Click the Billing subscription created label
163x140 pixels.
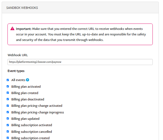coord(30,138)
